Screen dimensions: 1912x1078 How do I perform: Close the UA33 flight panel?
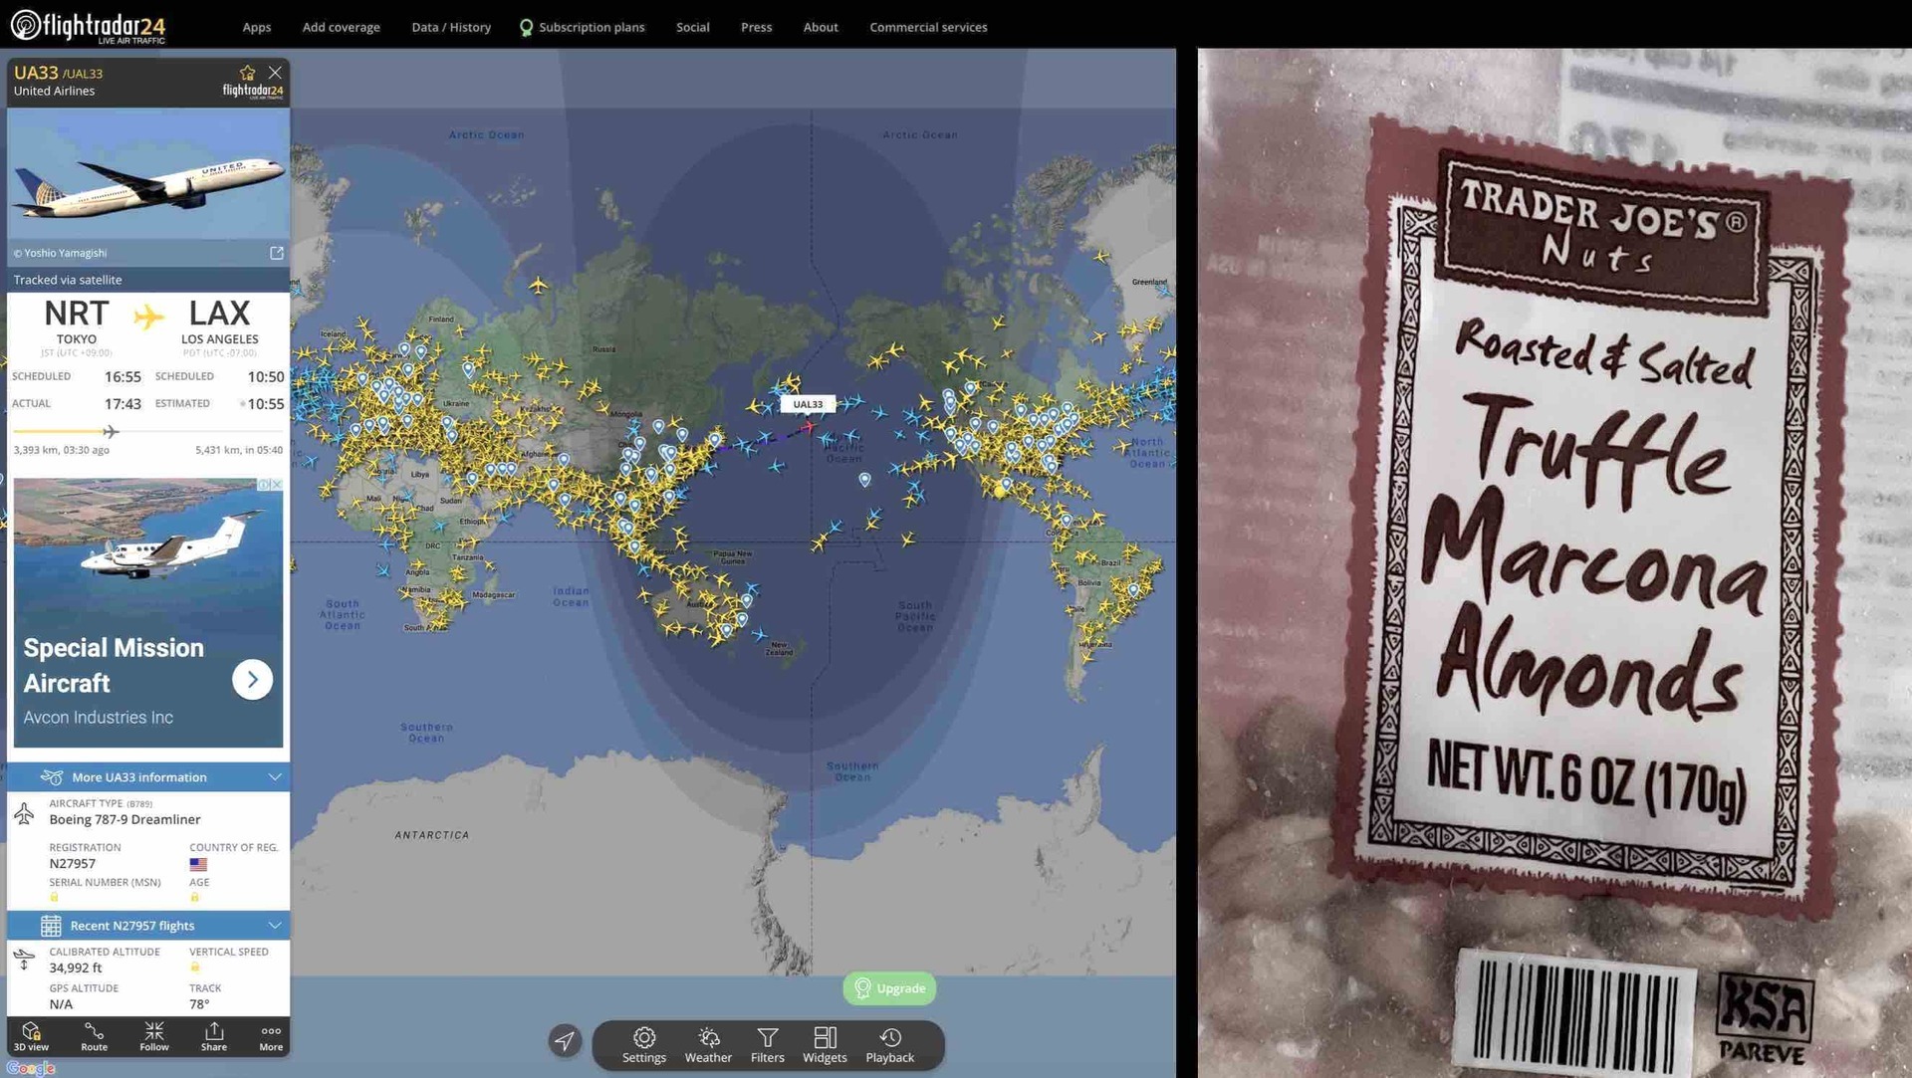pyautogui.click(x=275, y=73)
